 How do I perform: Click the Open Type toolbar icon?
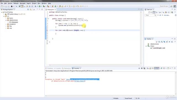click(x=60, y=6)
